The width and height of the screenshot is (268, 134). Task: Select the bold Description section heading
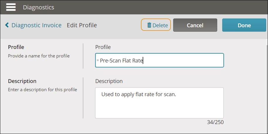tap(22, 81)
